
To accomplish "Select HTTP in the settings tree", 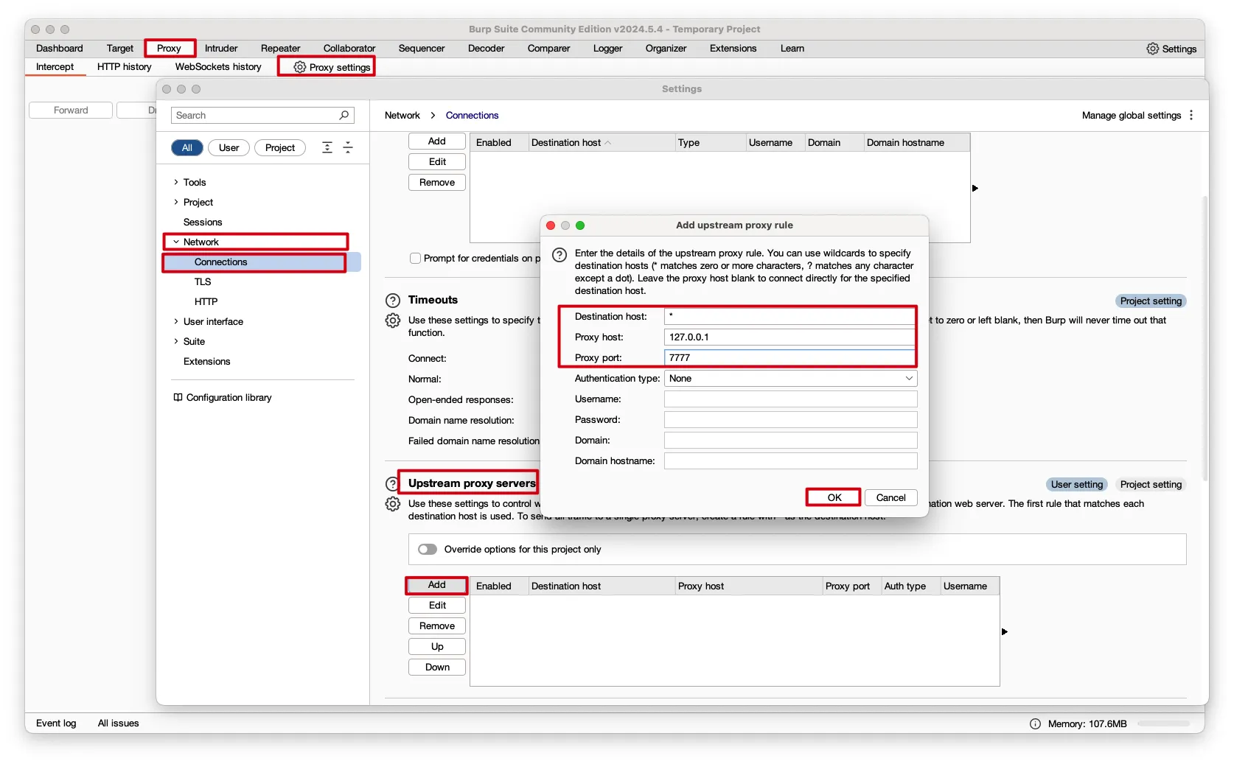I will [206, 302].
